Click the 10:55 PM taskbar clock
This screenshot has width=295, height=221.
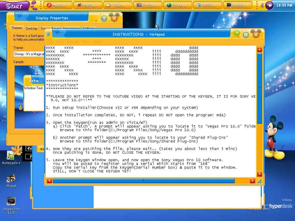point(284,5)
